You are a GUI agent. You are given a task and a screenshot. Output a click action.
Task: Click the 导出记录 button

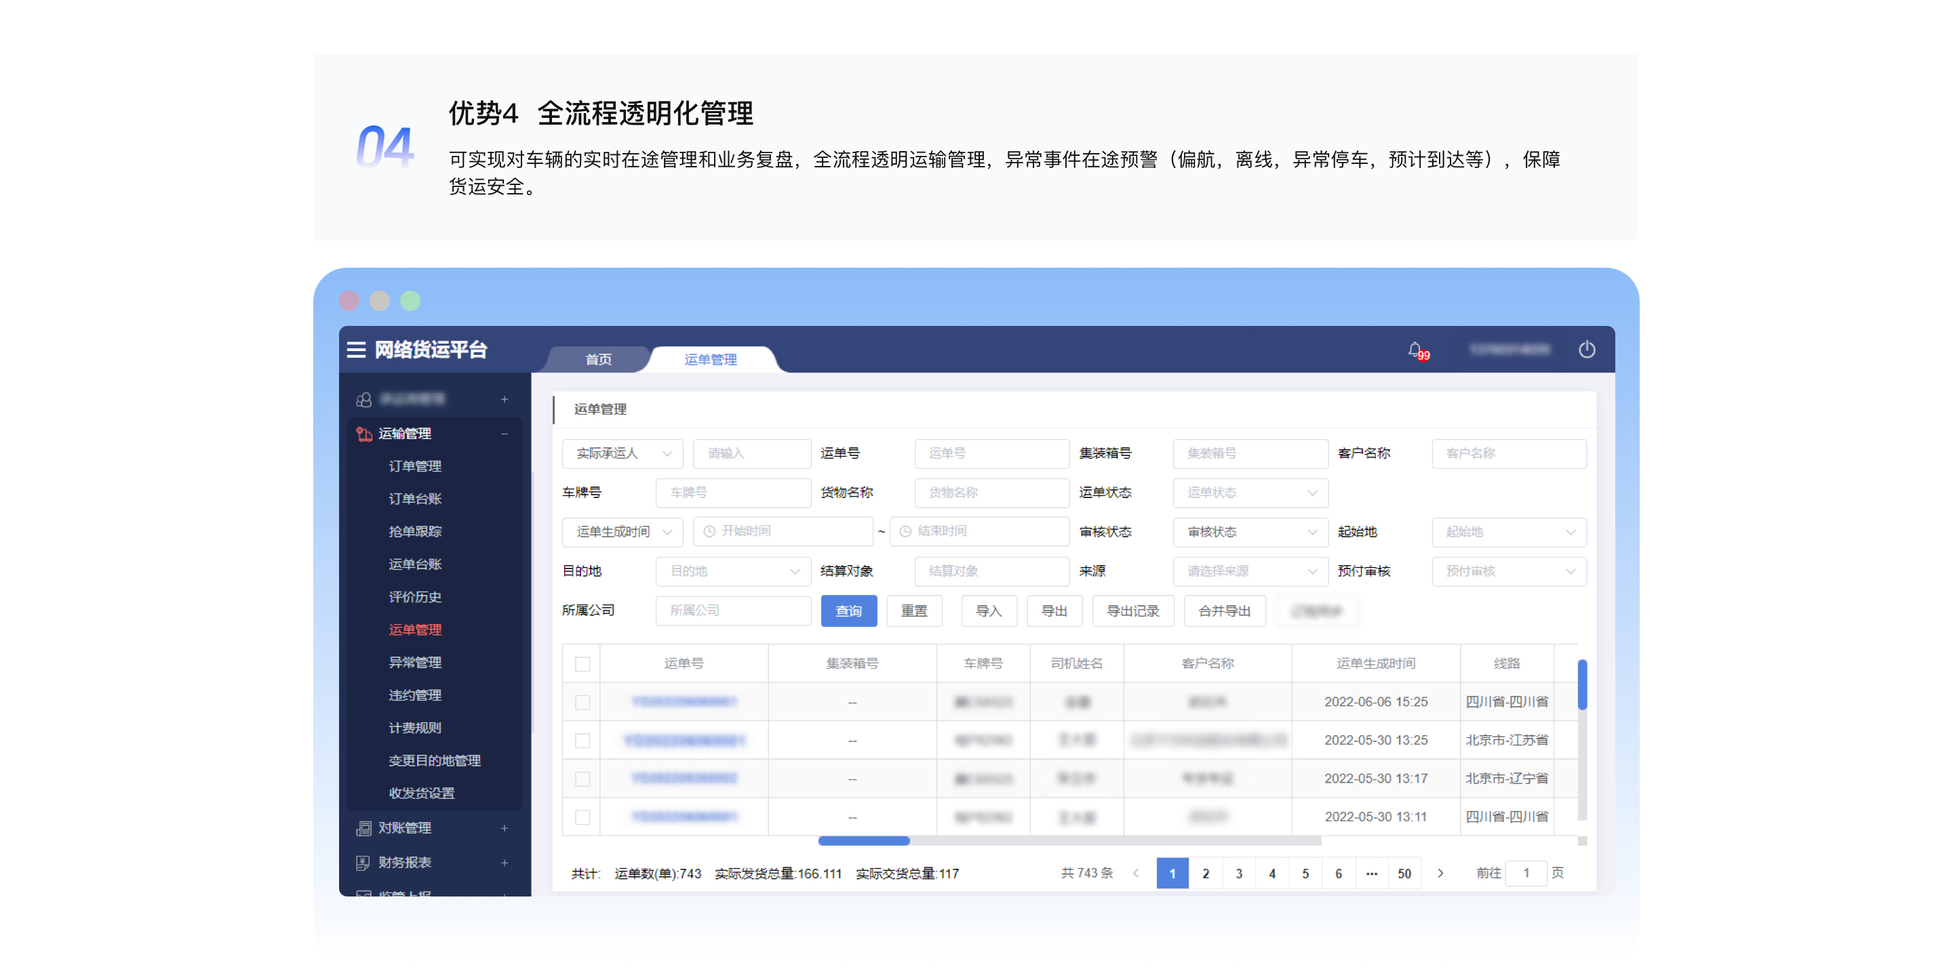(1132, 611)
